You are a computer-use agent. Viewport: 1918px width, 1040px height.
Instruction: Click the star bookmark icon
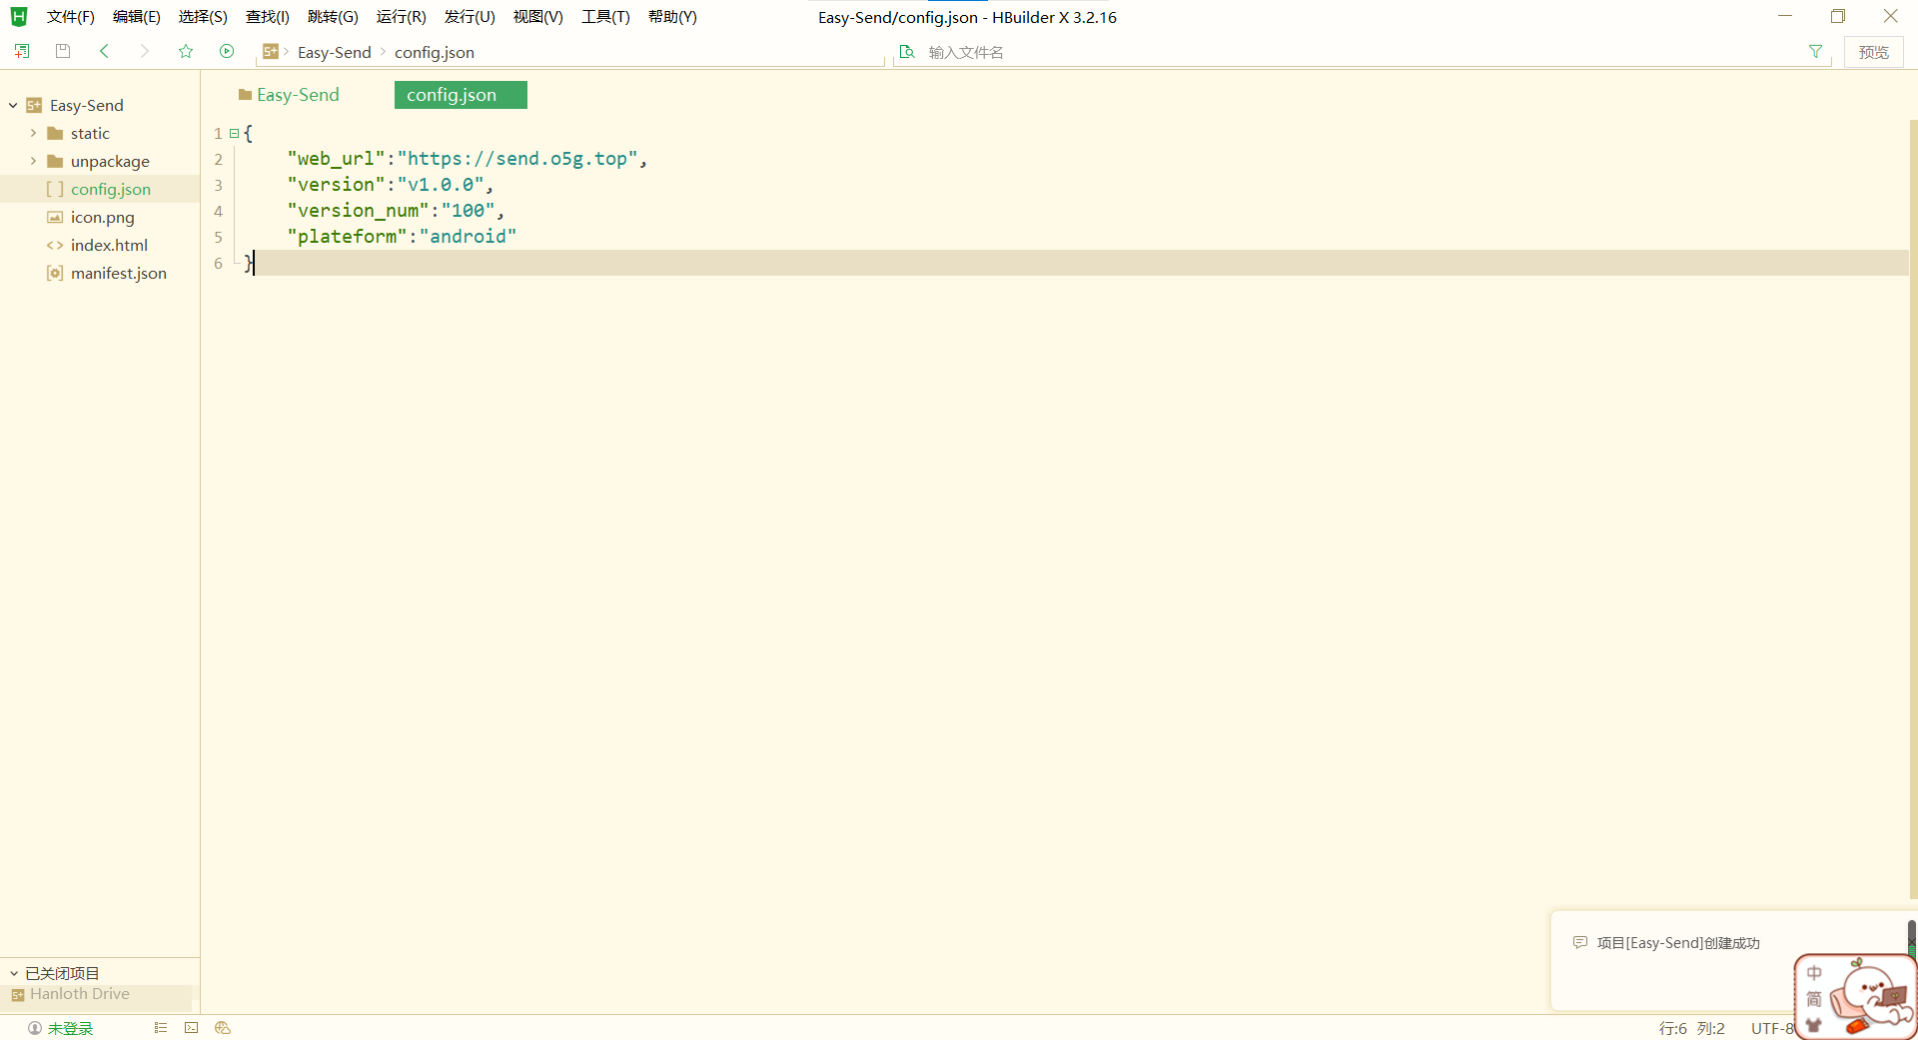click(186, 51)
